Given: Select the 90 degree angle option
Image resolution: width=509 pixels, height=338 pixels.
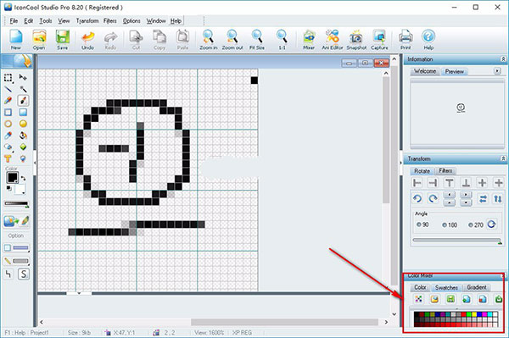Looking at the screenshot, I should point(422,224).
